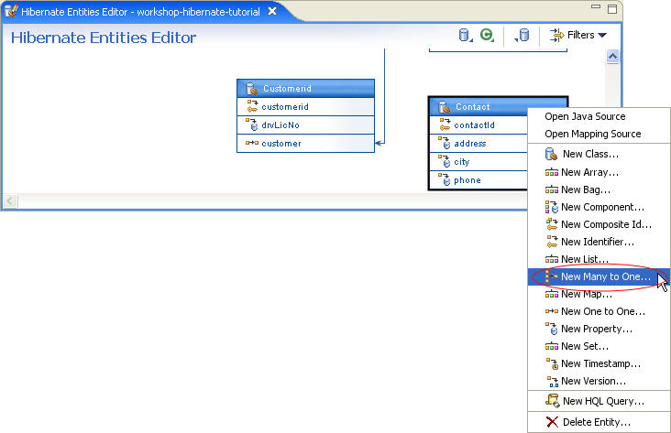Choose New Timestamp… menu entry
The image size is (671, 433).
tap(599, 363)
